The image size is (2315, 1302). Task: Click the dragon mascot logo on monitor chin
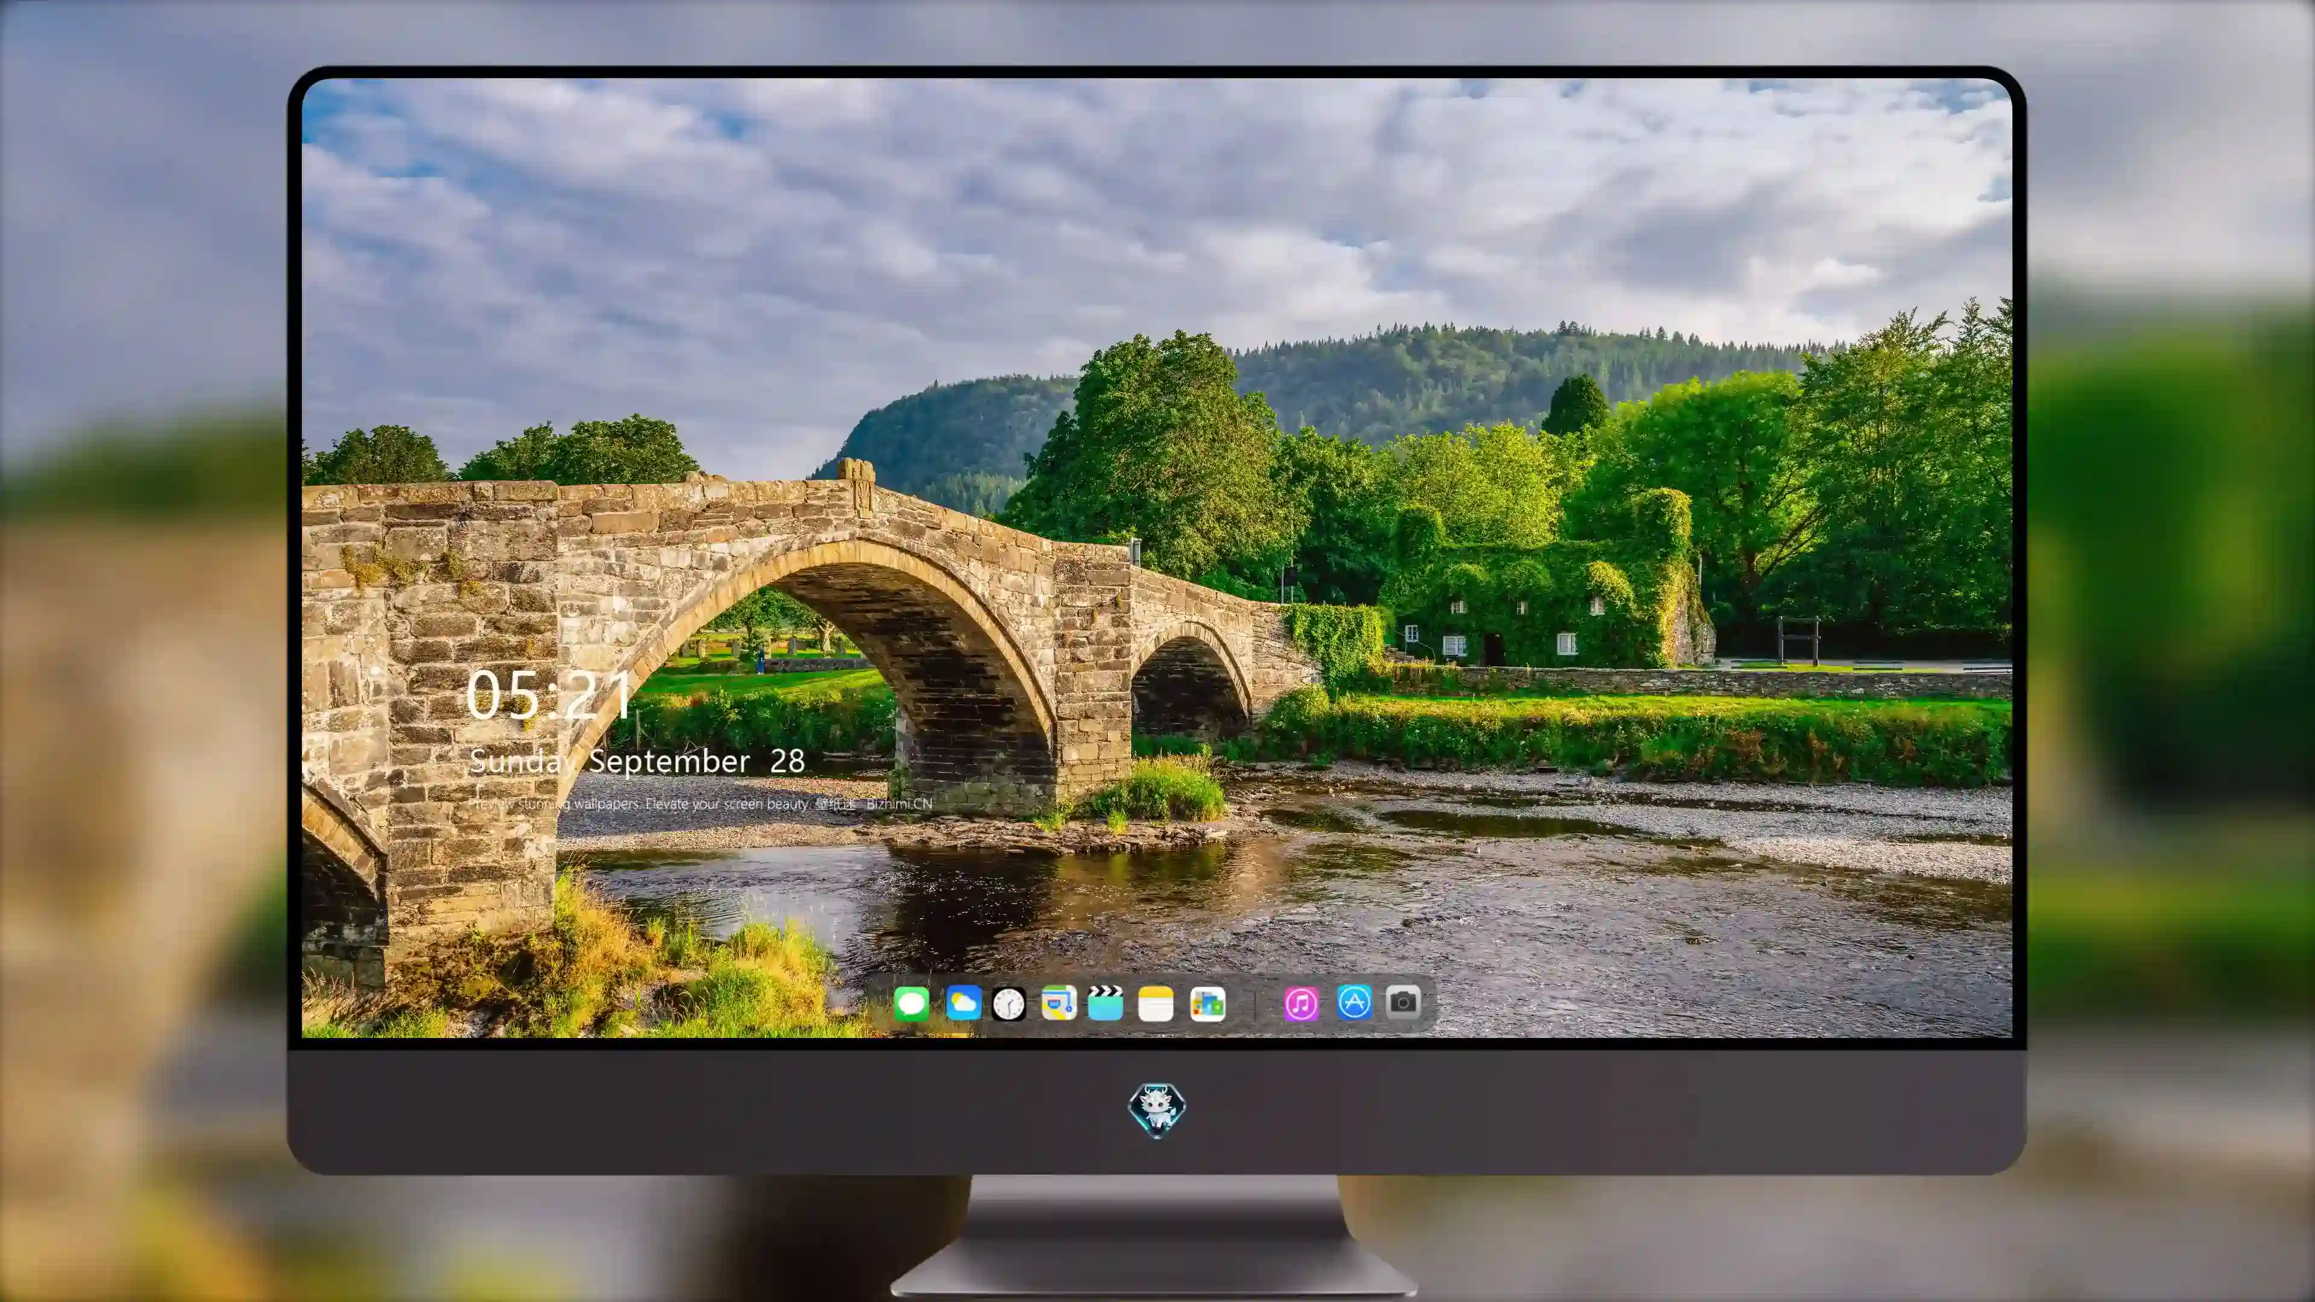[1157, 1110]
